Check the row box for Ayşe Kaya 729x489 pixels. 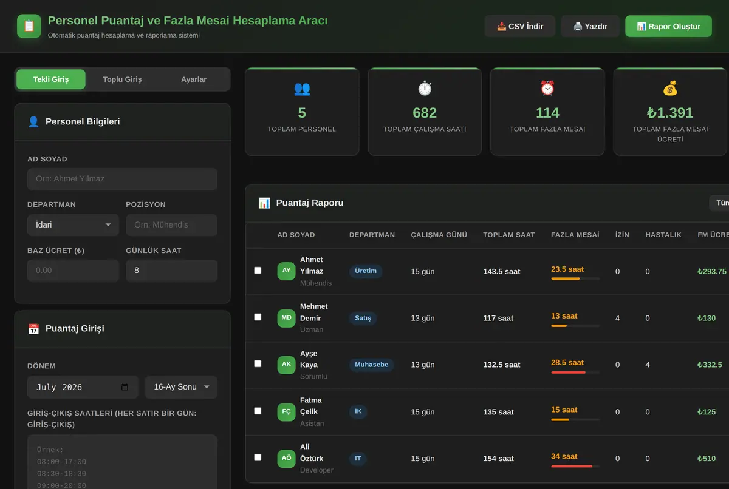click(x=258, y=364)
